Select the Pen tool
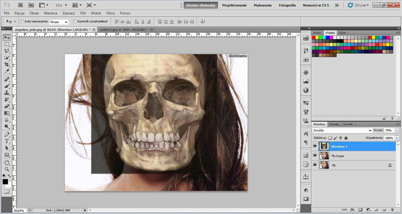The width and height of the screenshot is (402, 214). click(x=6, y=134)
